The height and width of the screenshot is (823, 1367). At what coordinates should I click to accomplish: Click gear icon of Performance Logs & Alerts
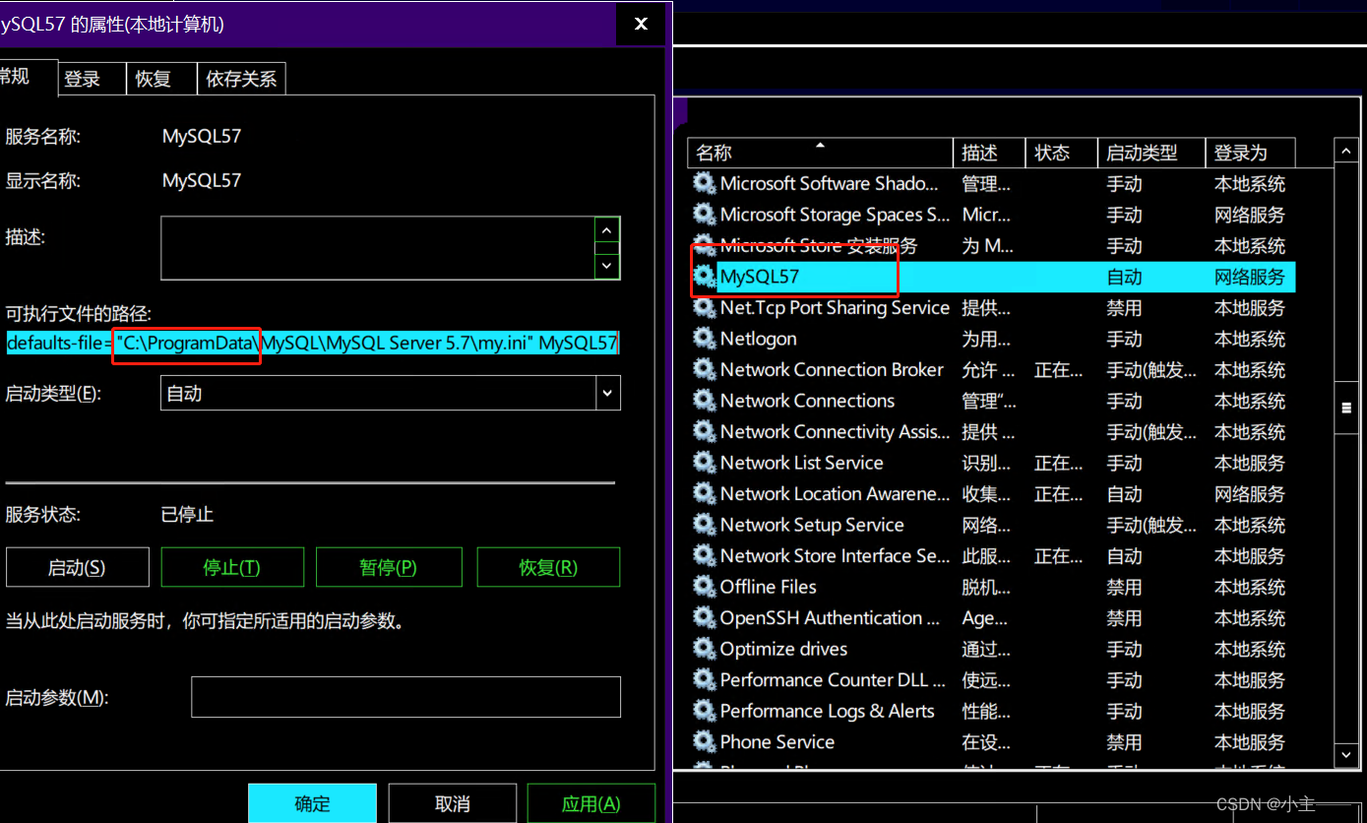(x=704, y=711)
